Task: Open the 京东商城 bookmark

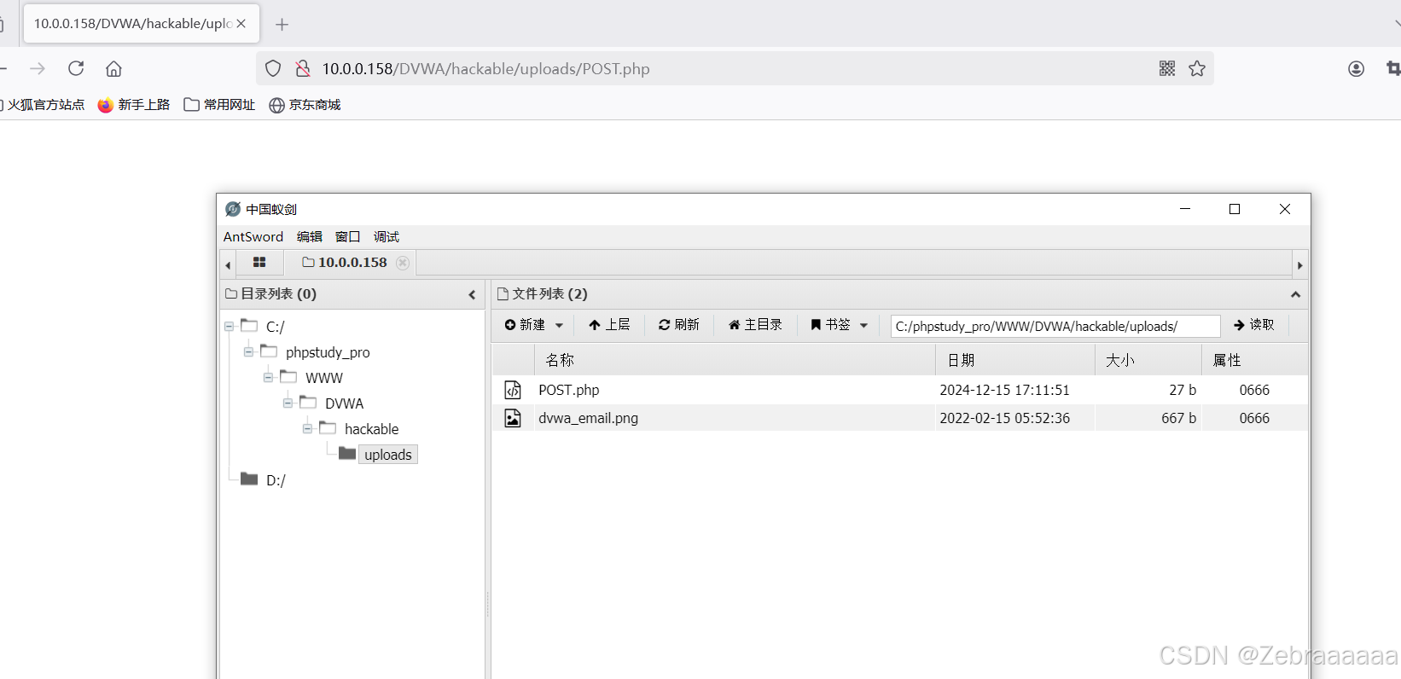Action: [x=305, y=104]
